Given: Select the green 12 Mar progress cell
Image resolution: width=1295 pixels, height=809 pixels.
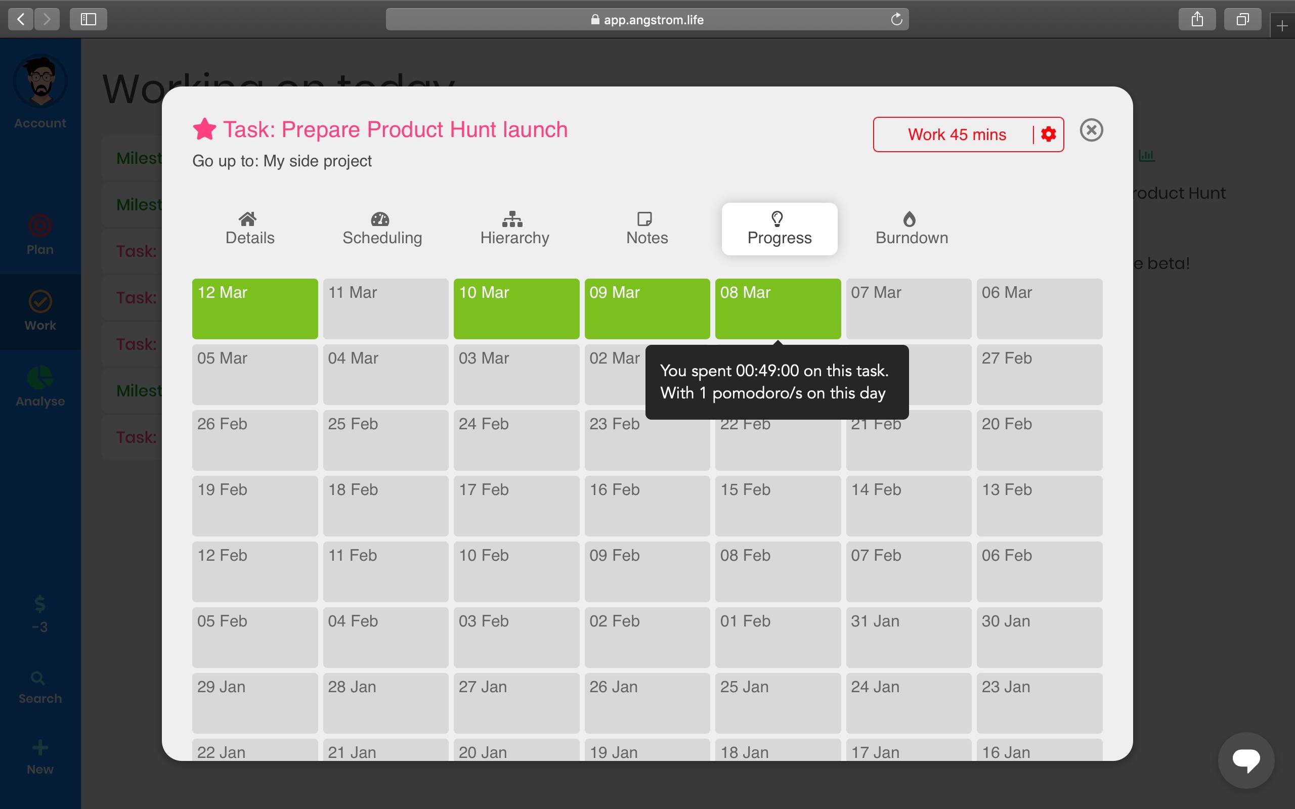Looking at the screenshot, I should tap(255, 309).
